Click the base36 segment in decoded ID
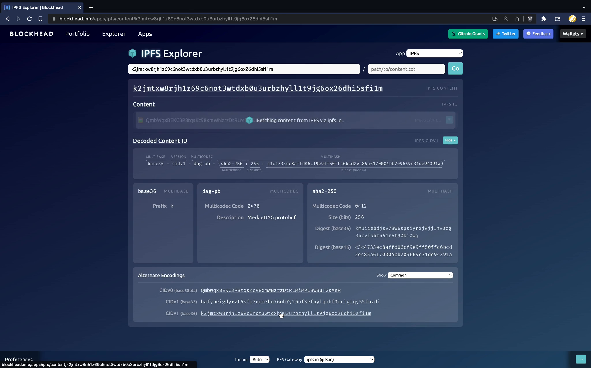The height and width of the screenshot is (368, 591). 156,164
